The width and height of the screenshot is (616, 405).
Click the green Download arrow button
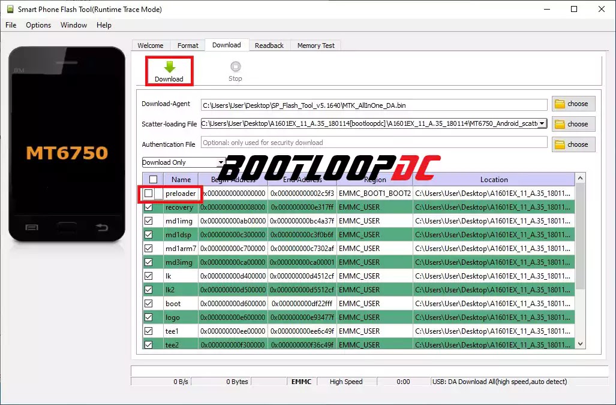(x=169, y=71)
